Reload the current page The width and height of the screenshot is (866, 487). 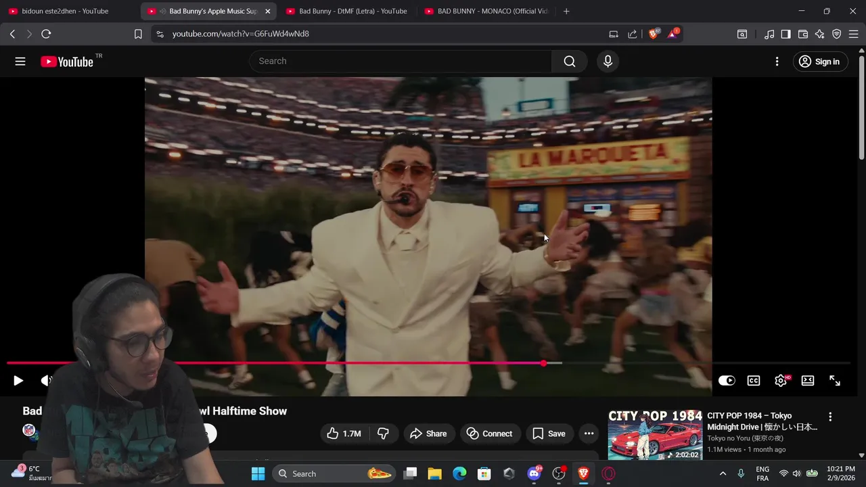[x=46, y=34]
